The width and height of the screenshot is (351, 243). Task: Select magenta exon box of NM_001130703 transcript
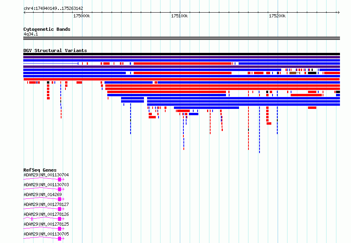60,189
